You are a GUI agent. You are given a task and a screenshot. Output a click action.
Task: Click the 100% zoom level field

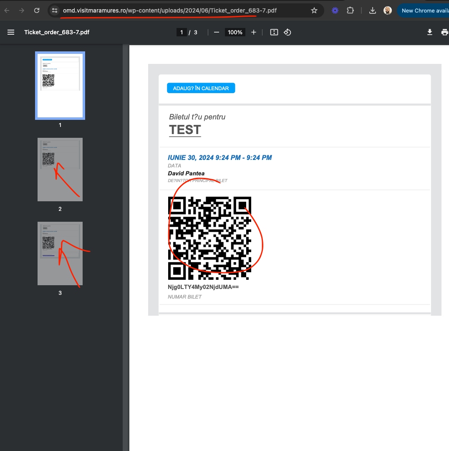point(235,32)
